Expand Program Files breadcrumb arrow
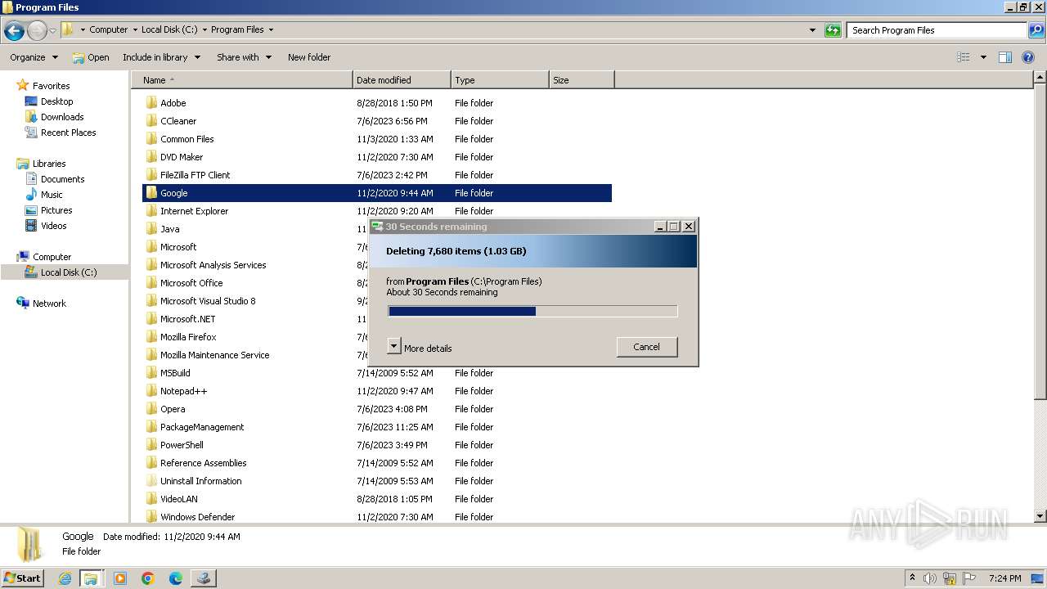 click(271, 29)
